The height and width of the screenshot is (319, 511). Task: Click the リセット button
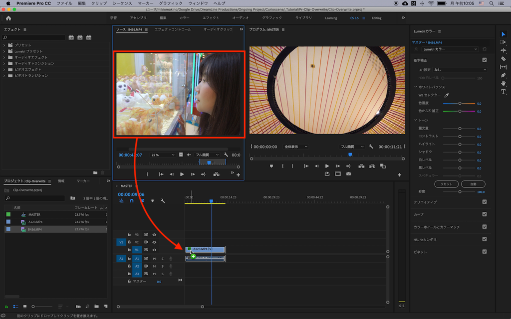point(446,184)
